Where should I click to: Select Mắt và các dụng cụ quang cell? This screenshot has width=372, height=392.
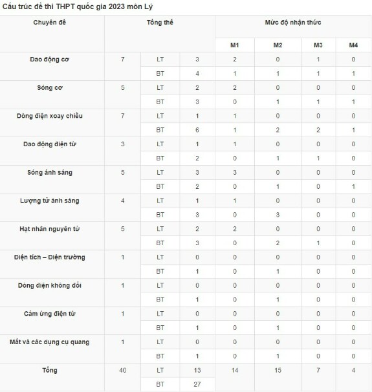tap(50, 342)
